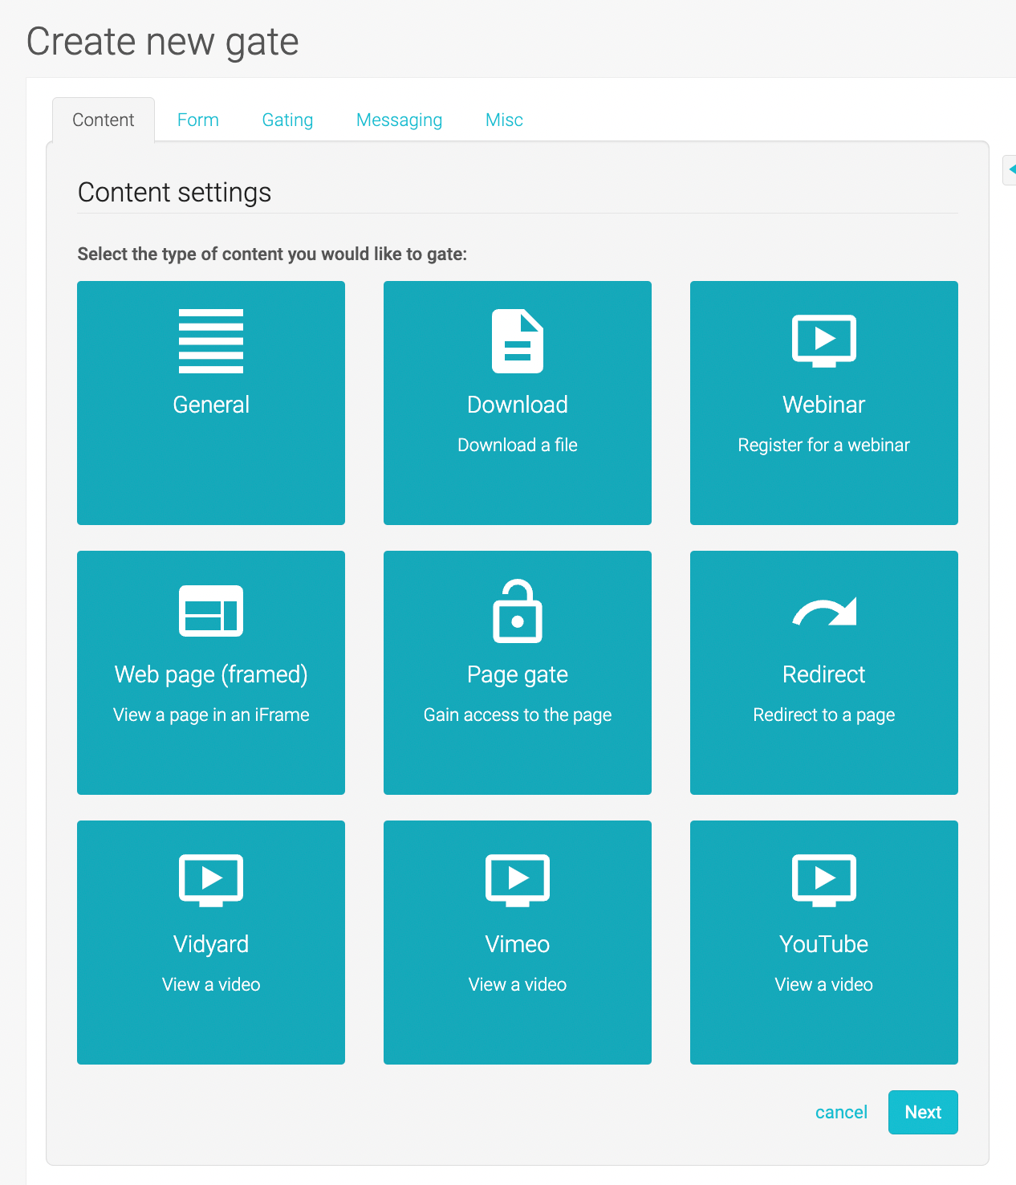1016x1185 pixels.
Task: Select the Misc tab
Action: click(504, 120)
